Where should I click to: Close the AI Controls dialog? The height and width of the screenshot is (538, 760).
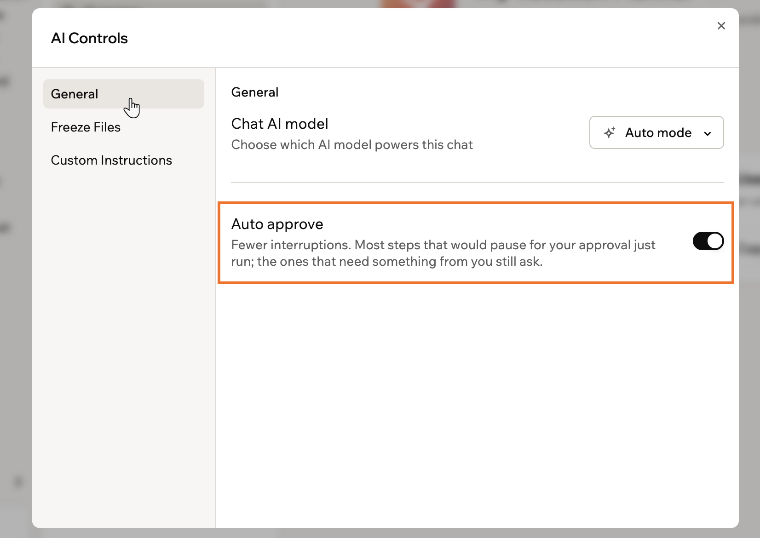coord(721,26)
